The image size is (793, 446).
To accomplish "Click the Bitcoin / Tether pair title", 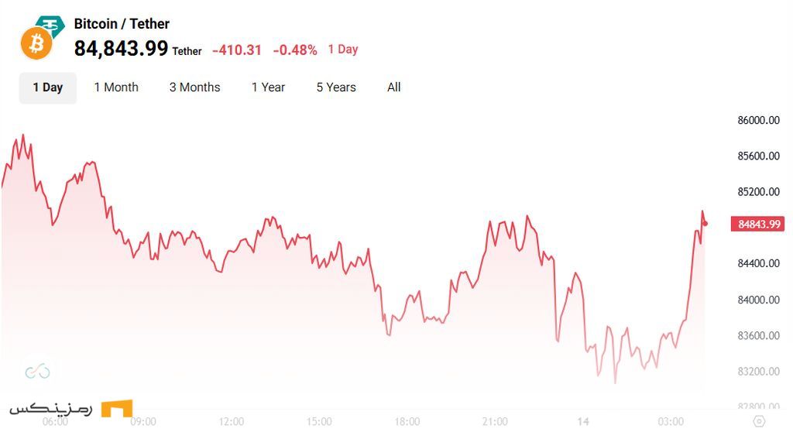I will tap(122, 24).
